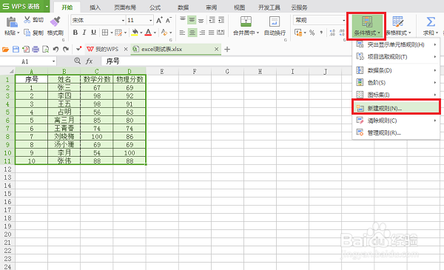Viewport: 444px width, 270px height.
Task: Switch to the View tab
Action: click(239, 7)
